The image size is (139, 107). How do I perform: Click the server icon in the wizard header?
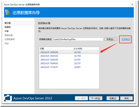click(7, 12)
